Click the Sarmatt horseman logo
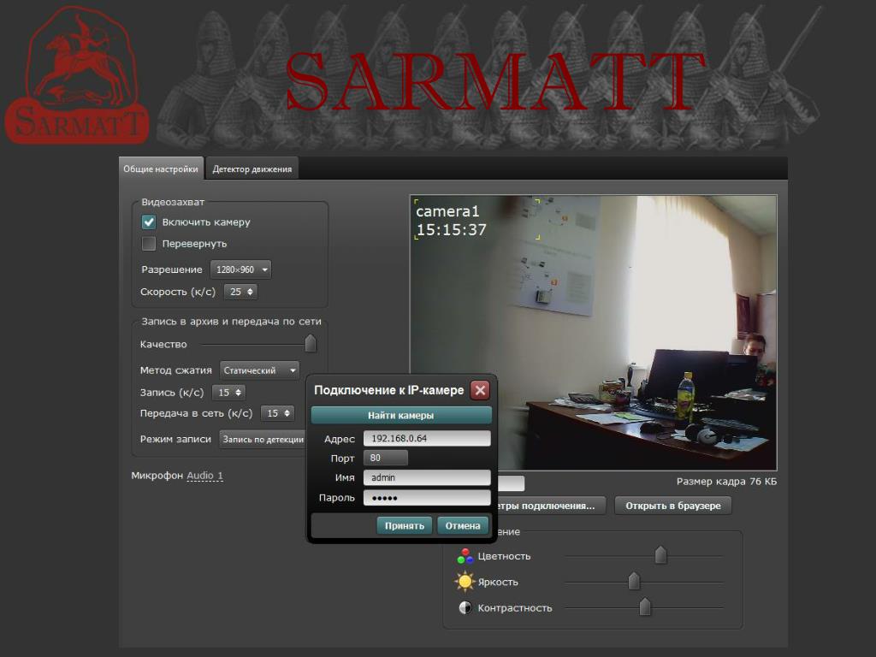 click(77, 75)
